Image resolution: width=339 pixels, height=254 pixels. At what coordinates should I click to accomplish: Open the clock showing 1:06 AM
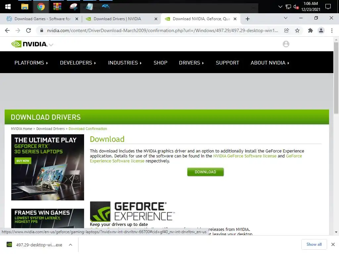coord(311,7)
